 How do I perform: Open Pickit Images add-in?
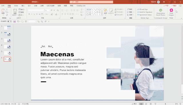(171, 12)
